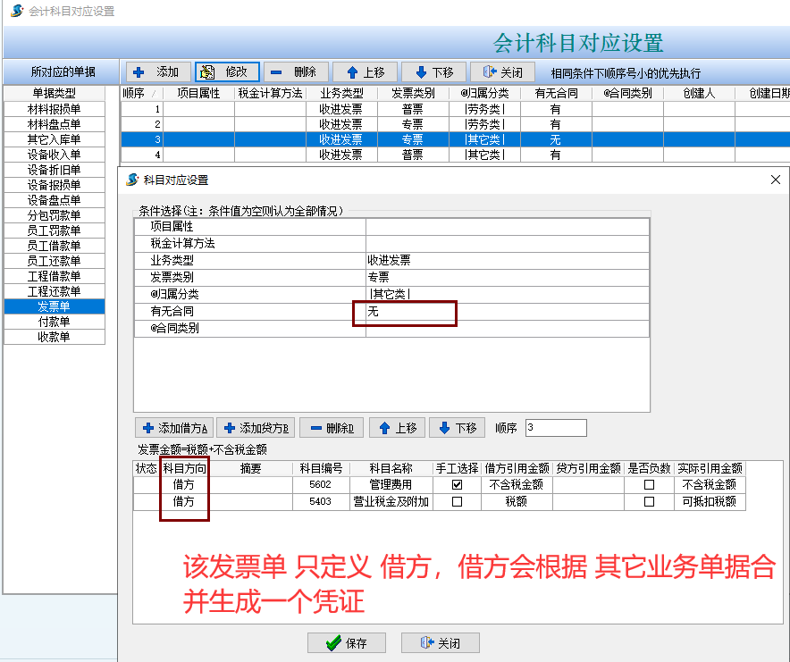Uncheck 手工选择 for the 管理费用 row
Viewport: 790px width, 662px height.
[x=458, y=484]
